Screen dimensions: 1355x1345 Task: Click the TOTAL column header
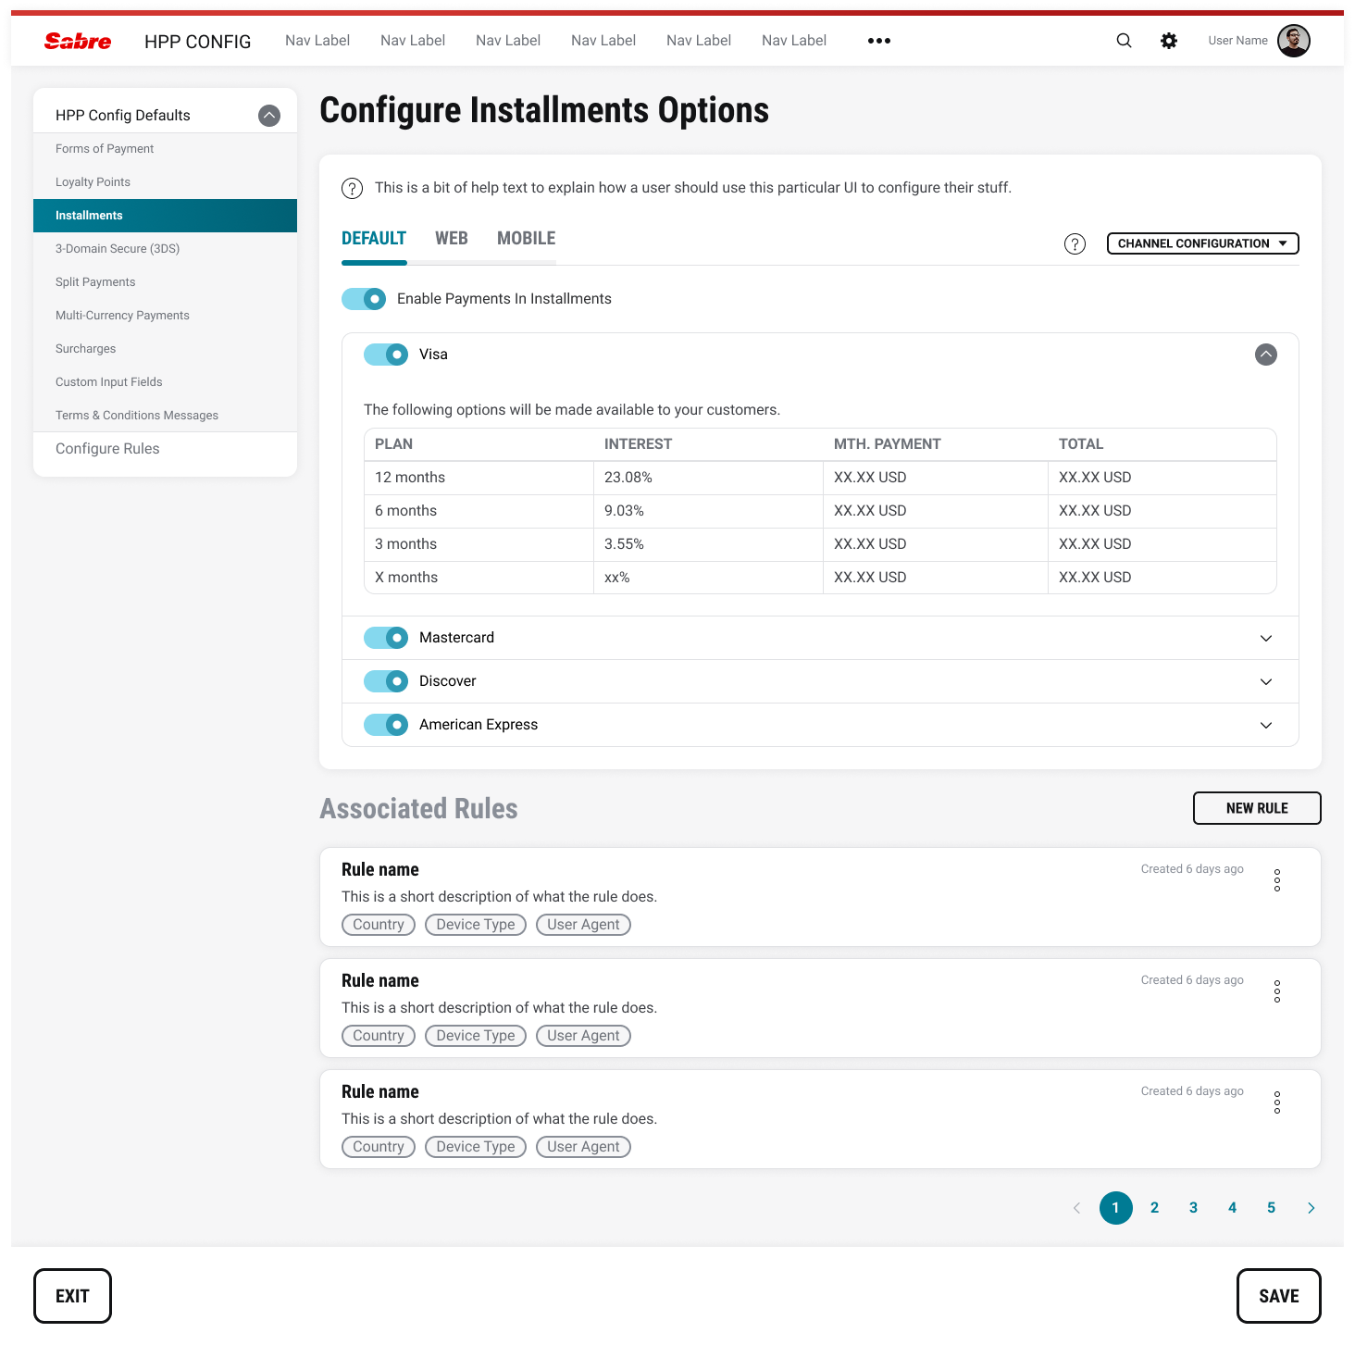point(1081,444)
